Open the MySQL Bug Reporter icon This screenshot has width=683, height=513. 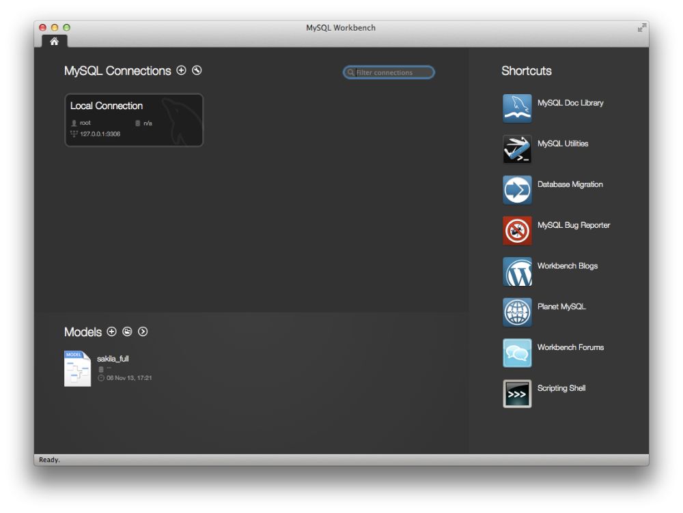pyautogui.click(x=517, y=231)
